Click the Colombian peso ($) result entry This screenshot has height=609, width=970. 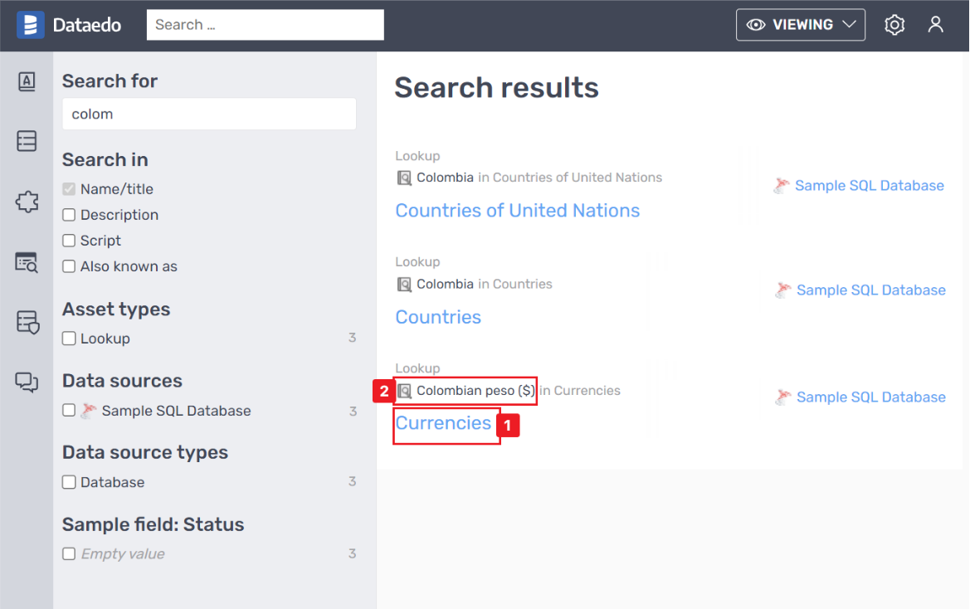(x=475, y=391)
